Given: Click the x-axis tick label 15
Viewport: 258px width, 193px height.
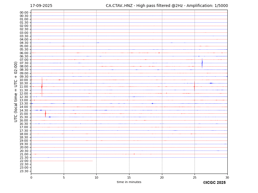Looking at the screenshot, I should pos(129,177).
